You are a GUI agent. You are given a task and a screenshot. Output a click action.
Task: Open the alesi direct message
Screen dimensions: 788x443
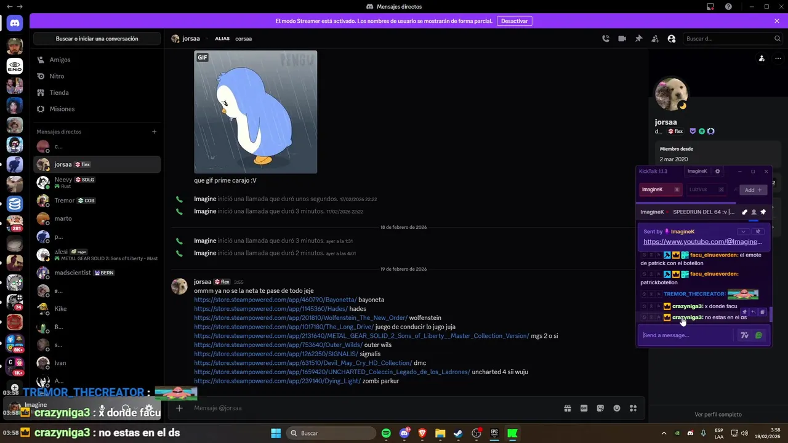[x=97, y=255]
